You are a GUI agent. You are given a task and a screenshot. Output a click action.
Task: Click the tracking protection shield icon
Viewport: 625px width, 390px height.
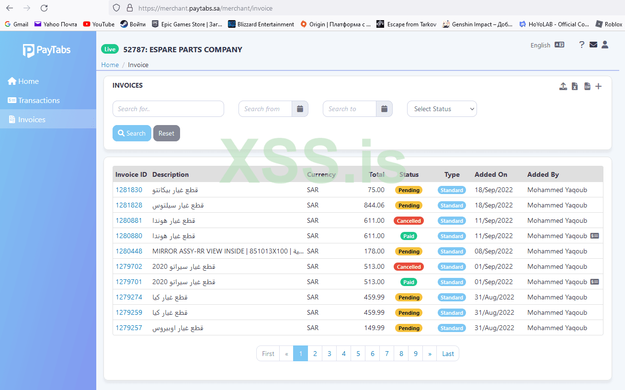click(116, 8)
